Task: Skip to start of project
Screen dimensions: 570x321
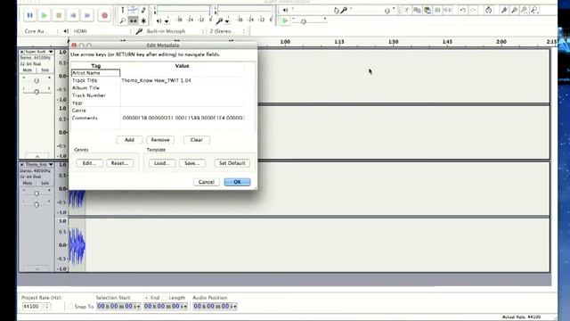Action: 73,15
